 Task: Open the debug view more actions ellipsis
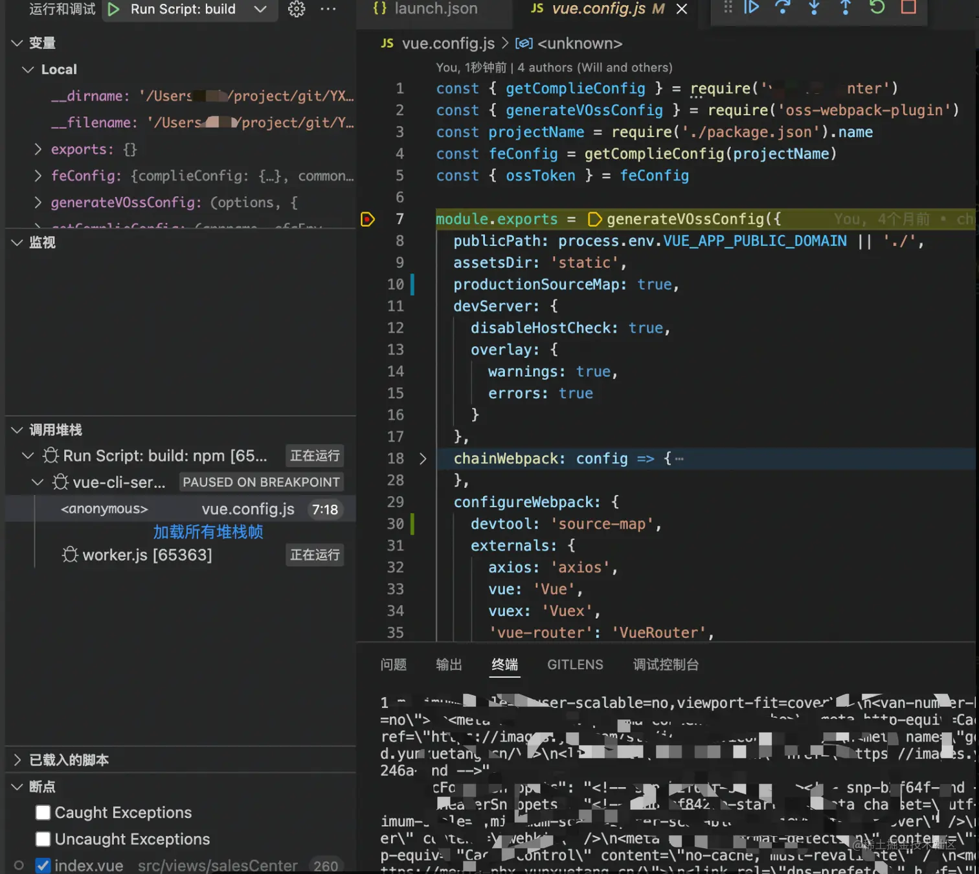[328, 9]
